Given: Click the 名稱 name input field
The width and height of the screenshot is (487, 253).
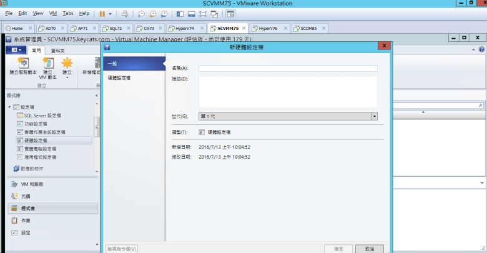Looking at the screenshot, I should 288,69.
